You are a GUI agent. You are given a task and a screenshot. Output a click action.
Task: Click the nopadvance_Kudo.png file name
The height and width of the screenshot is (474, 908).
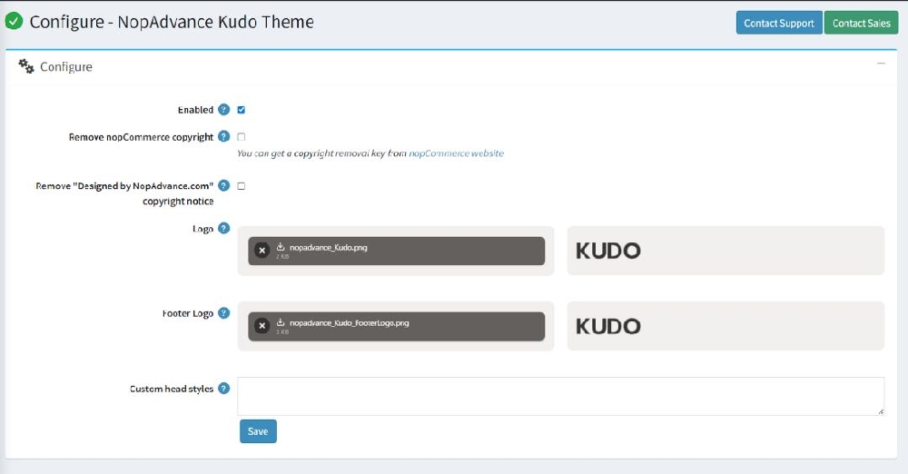pos(329,247)
